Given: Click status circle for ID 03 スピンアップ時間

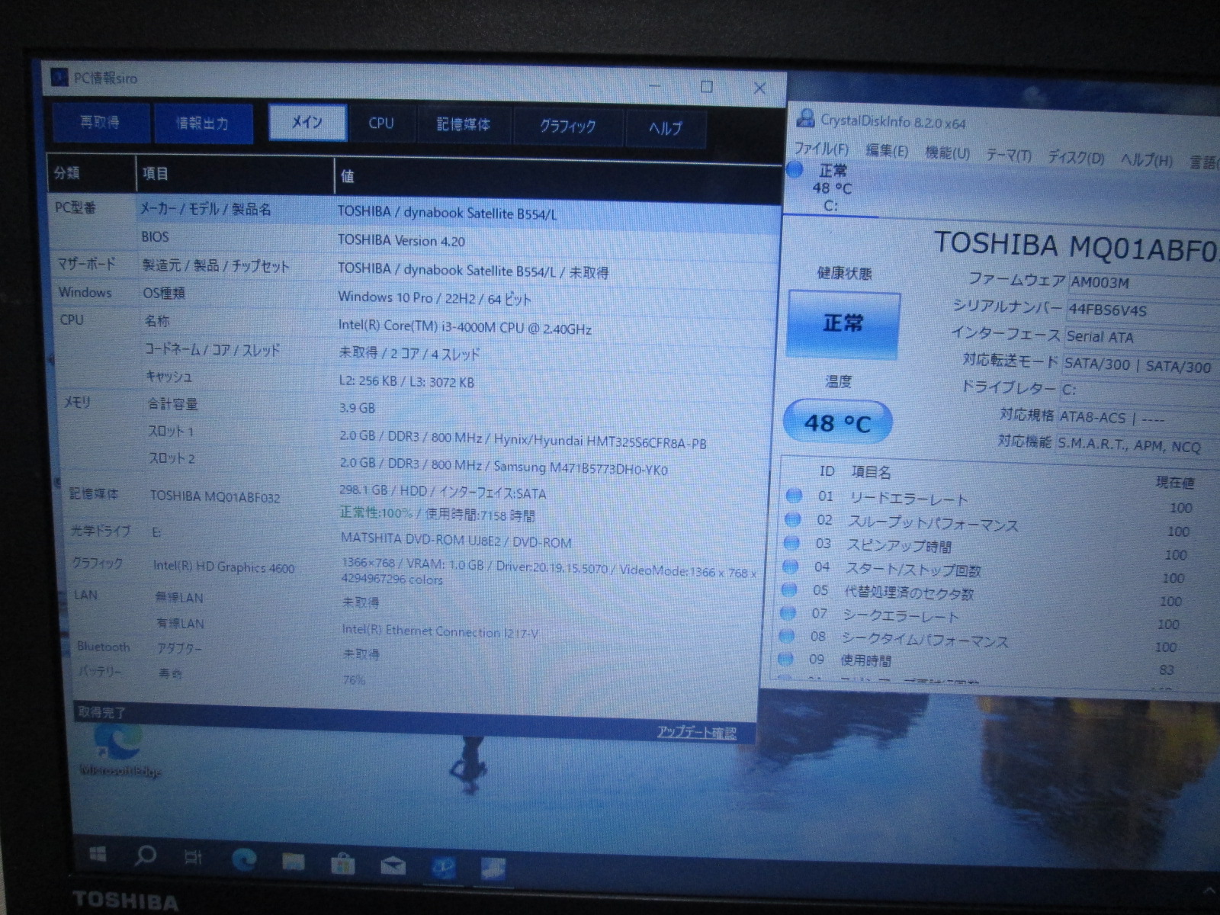Looking at the screenshot, I should point(791,543).
